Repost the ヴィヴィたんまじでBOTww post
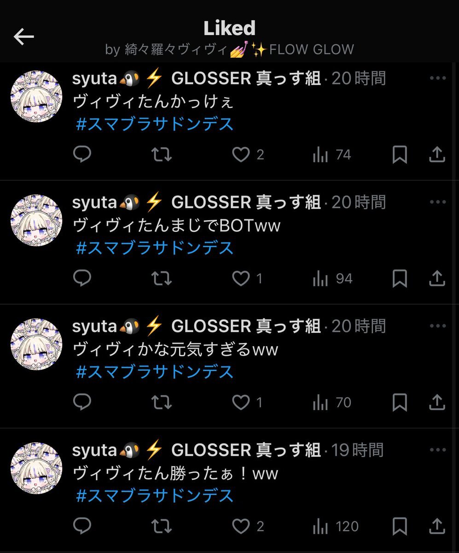The width and height of the screenshot is (459, 553). 162,278
